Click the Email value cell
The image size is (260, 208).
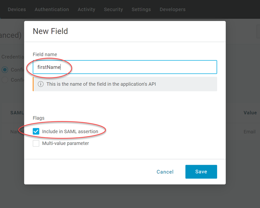point(250,131)
